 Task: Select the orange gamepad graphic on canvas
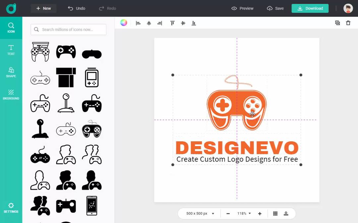point(237,103)
